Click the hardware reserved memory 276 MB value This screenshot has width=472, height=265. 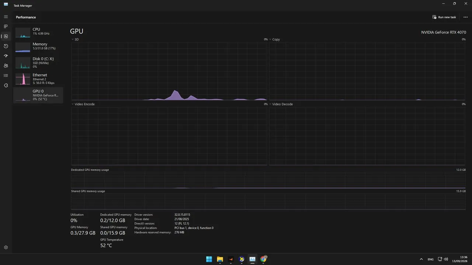pos(179,232)
